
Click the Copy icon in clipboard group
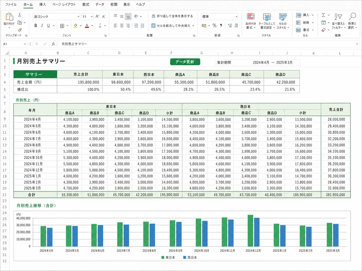[20, 23]
